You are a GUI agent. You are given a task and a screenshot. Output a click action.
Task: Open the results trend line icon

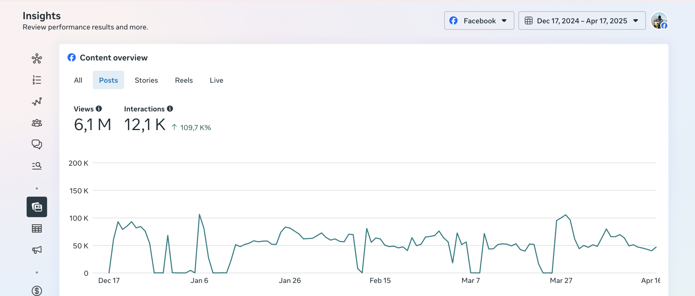tap(37, 101)
